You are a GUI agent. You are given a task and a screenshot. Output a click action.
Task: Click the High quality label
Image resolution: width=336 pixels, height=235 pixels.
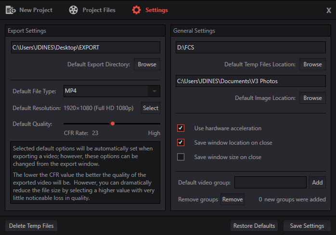pos(154,133)
